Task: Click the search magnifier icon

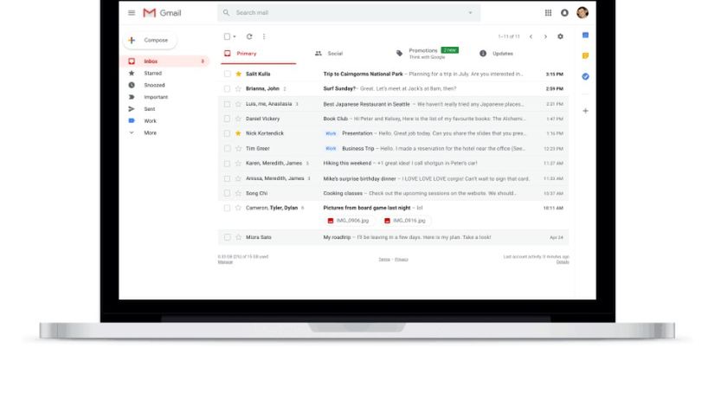Action: (x=226, y=13)
